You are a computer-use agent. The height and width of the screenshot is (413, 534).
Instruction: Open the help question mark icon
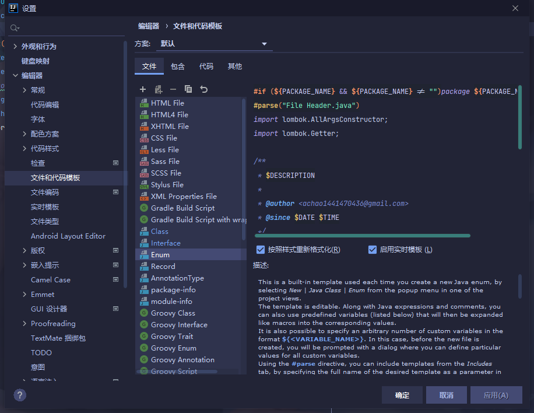(x=20, y=395)
